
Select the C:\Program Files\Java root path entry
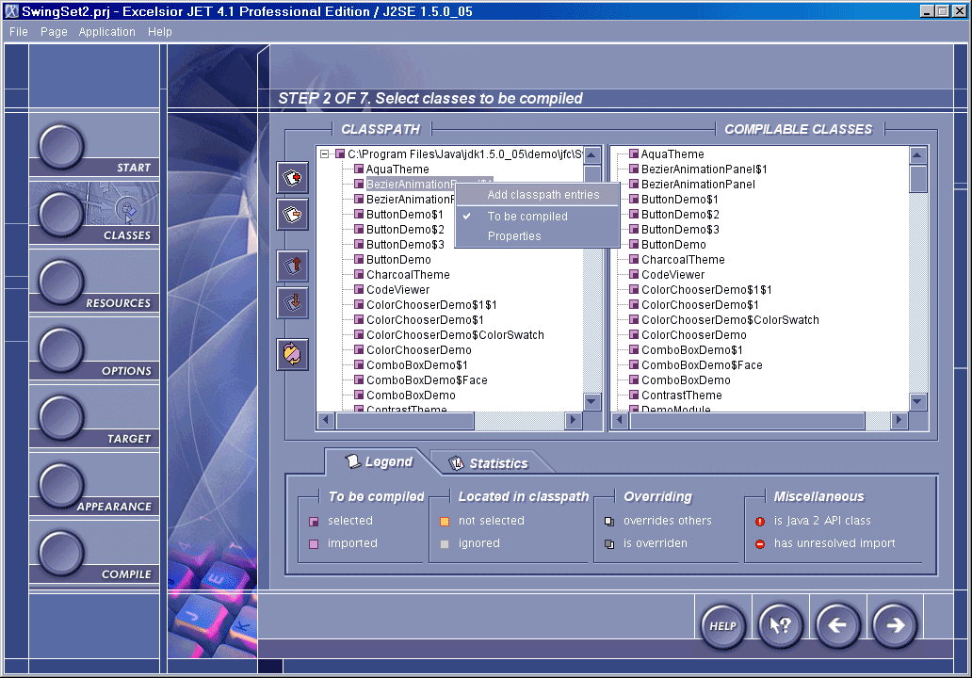point(464,153)
